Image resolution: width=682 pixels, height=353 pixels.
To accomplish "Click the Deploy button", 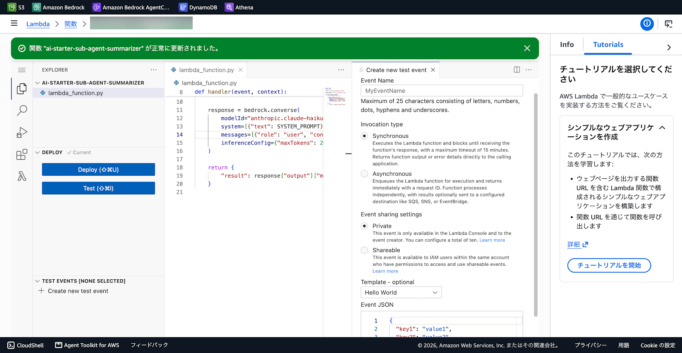I will (99, 170).
